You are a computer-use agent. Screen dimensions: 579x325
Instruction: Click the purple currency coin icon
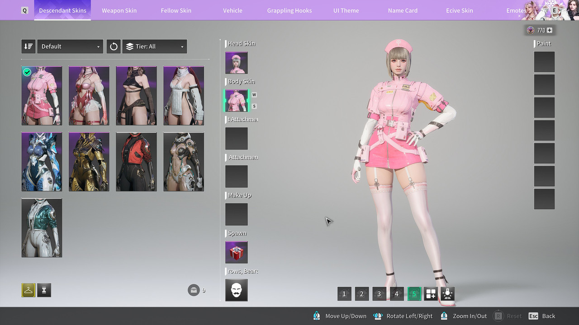(x=531, y=30)
